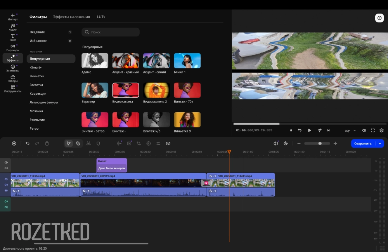Viewport: 388px width, 252px height.
Task: Select the Размытие filter category
Action: (37, 120)
